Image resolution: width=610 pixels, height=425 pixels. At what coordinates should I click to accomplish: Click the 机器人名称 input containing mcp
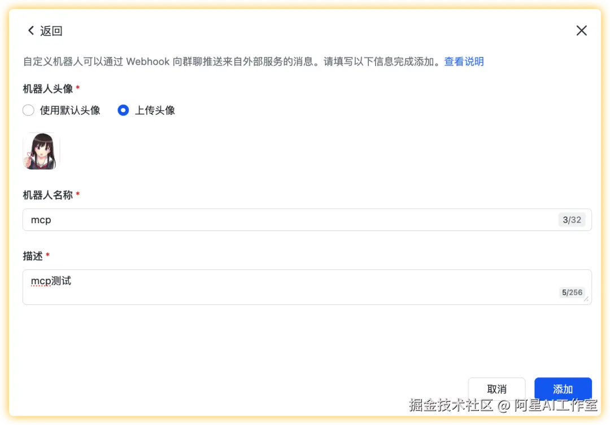226,220
